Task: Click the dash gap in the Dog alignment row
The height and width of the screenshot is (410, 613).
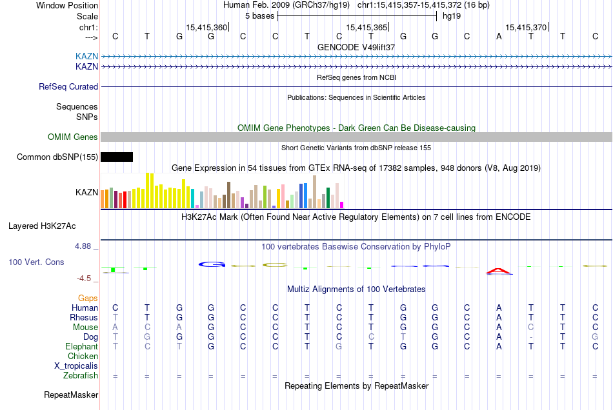Action: tap(530, 337)
